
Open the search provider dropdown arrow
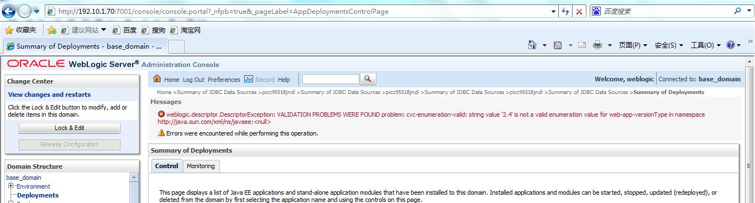click(748, 11)
